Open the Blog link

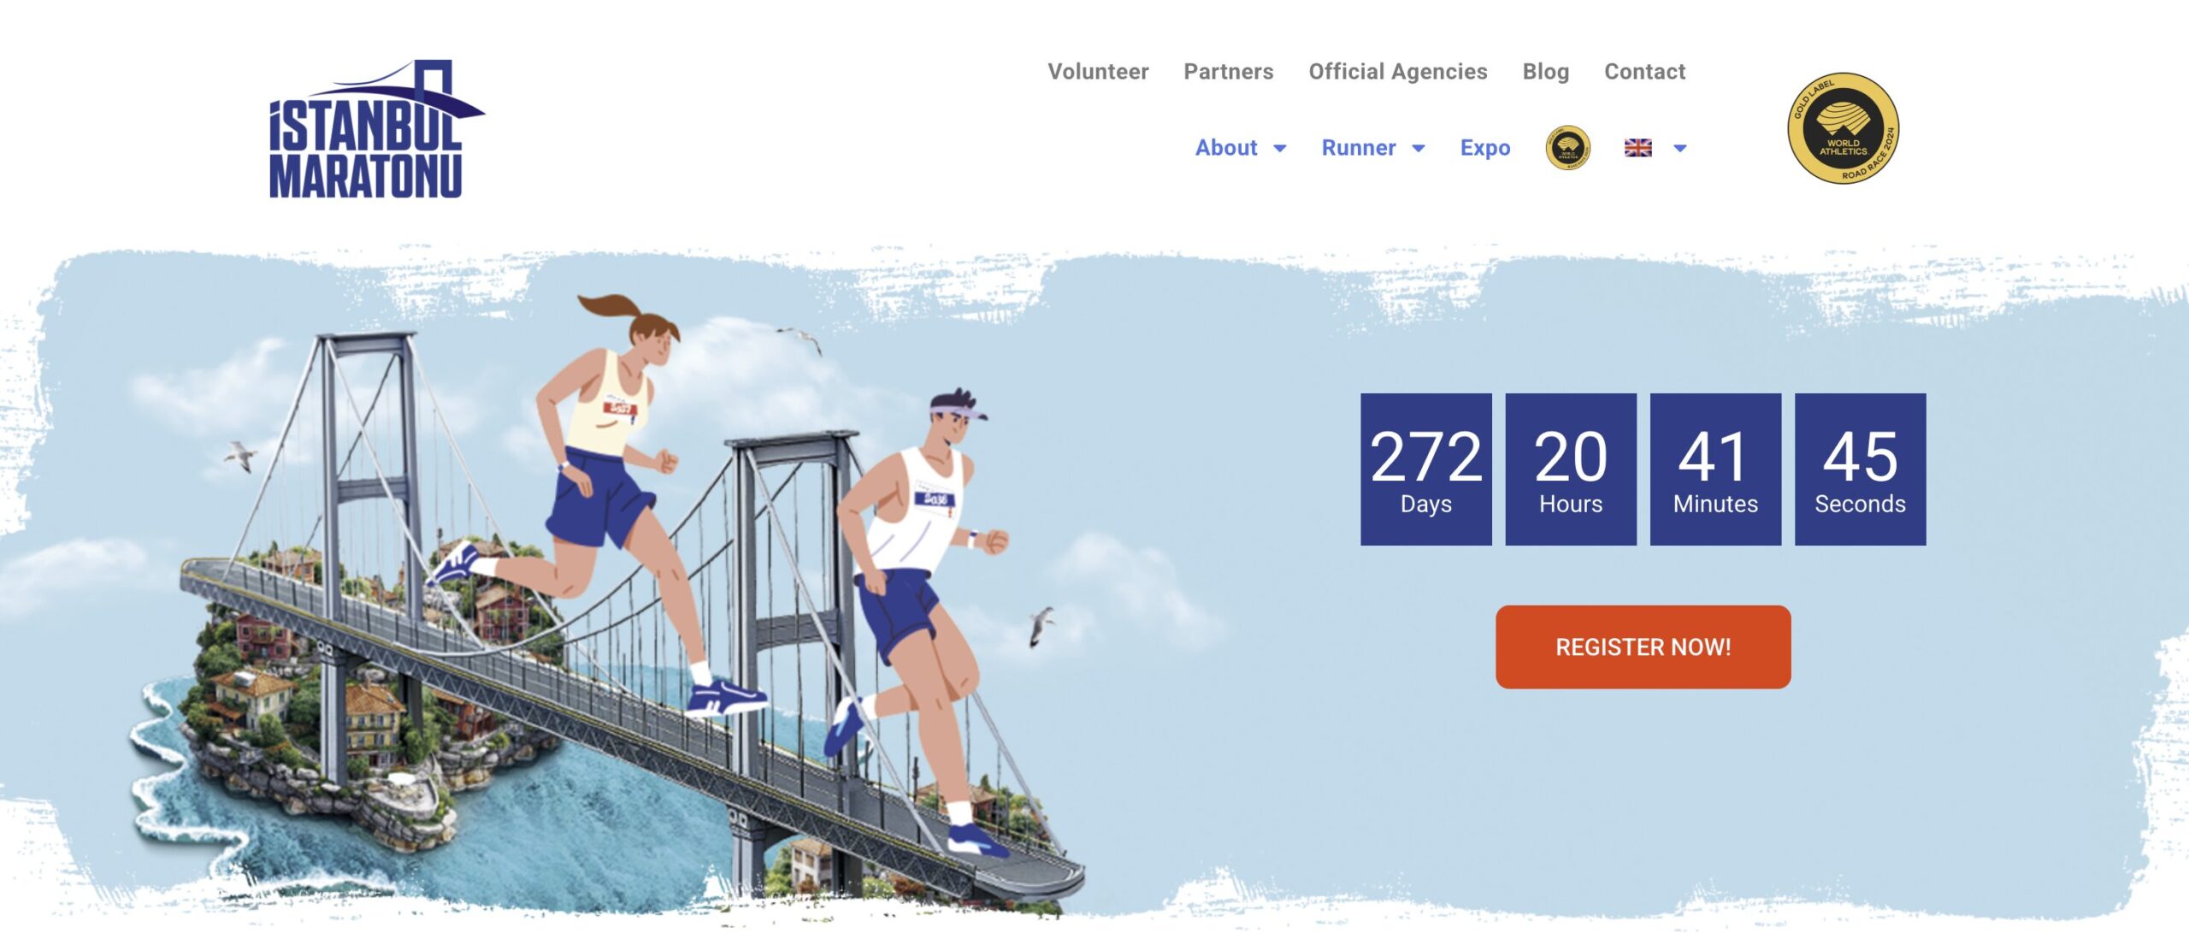[1546, 71]
